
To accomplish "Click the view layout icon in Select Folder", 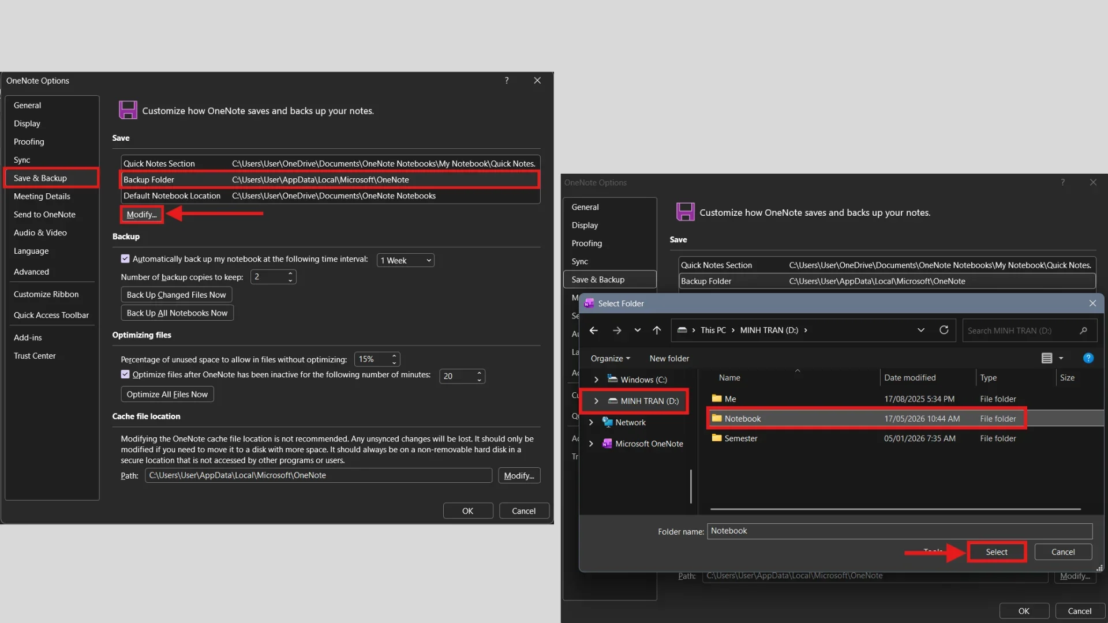I will click(1046, 358).
